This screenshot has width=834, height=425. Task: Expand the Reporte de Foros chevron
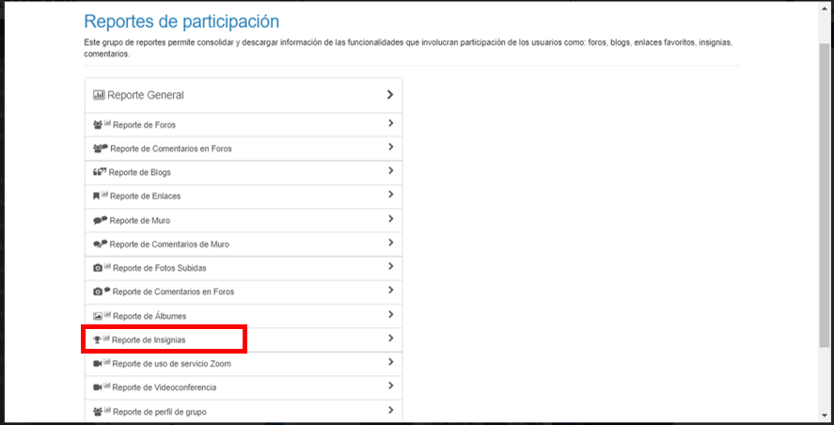tap(390, 123)
